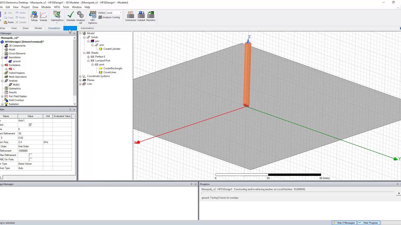Collapse the Boundaries node
401x225 pixels.
click(x=2, y=57)
